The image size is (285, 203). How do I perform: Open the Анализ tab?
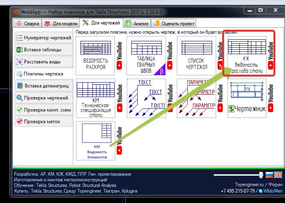click(137, 24)
